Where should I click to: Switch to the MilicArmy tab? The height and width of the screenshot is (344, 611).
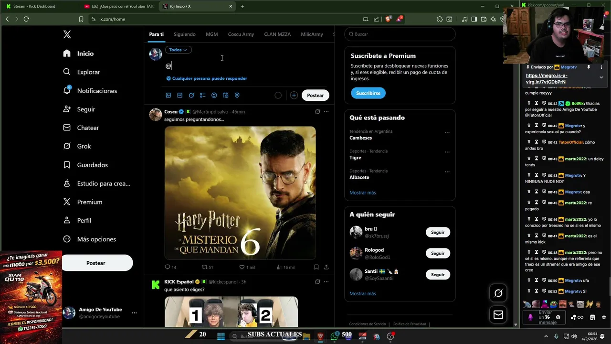point(312,34)
